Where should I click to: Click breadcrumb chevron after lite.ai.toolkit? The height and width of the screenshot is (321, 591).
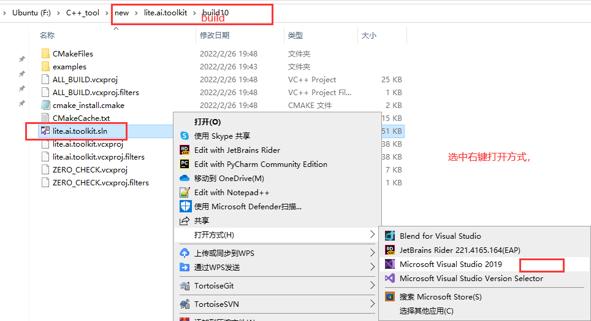pyautogui.click(x=195, y=14)
